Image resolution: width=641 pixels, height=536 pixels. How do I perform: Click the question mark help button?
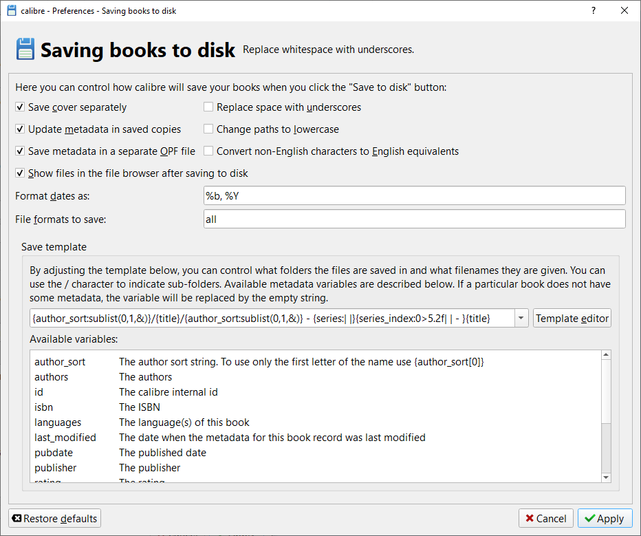(x=594, y=11)
